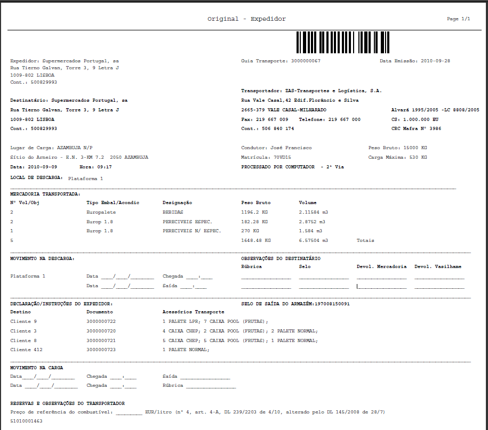
Task: Select document number 3000000720
Action: (x=101, y=331)
